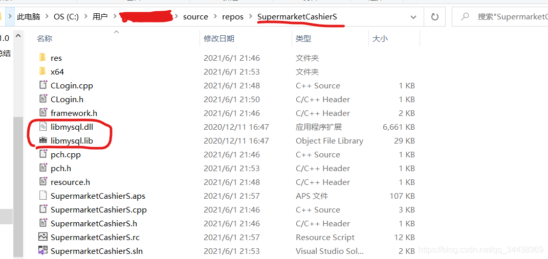Select the libmysql.dll file name
Image resolution: width=548 pixels, height=259 pixels.
pos(72,127)
